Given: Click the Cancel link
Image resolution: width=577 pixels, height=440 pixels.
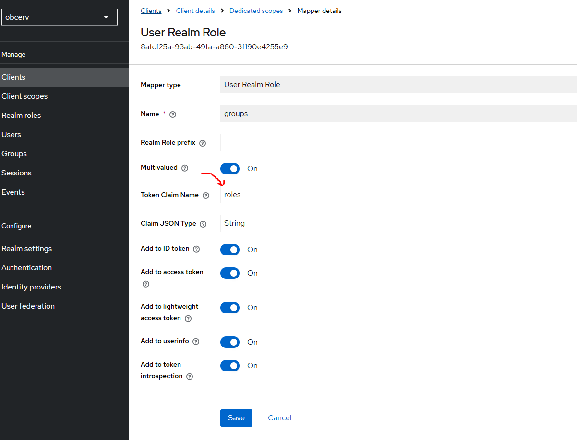Looking at the screenshot, I should tap(280, 418).
